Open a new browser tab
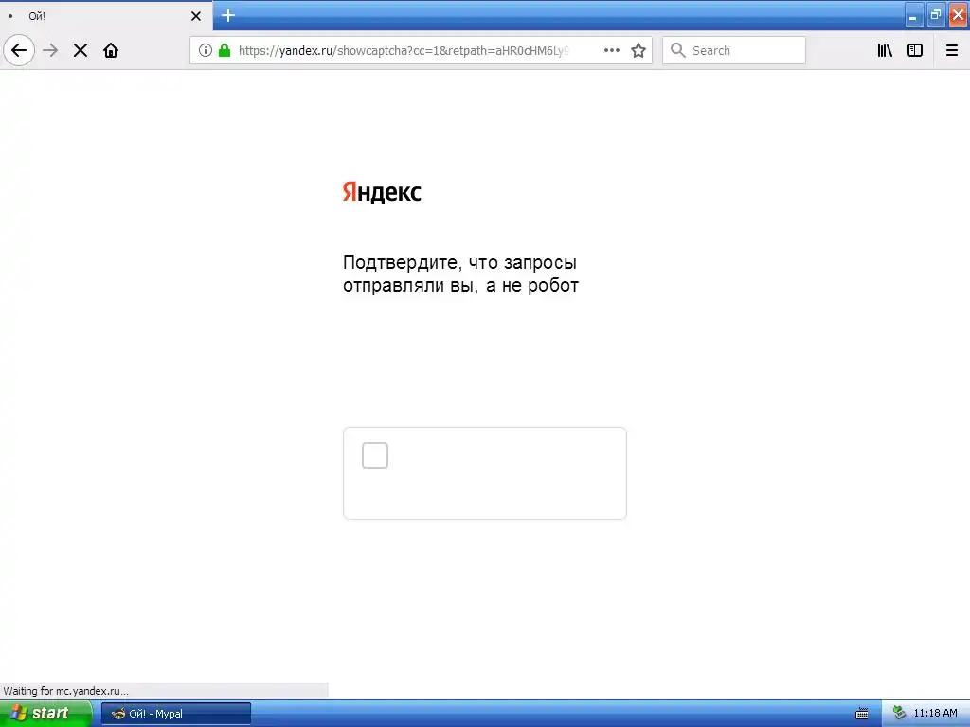The height and width of the screenshot is (727, 970). tap(228, 15)
